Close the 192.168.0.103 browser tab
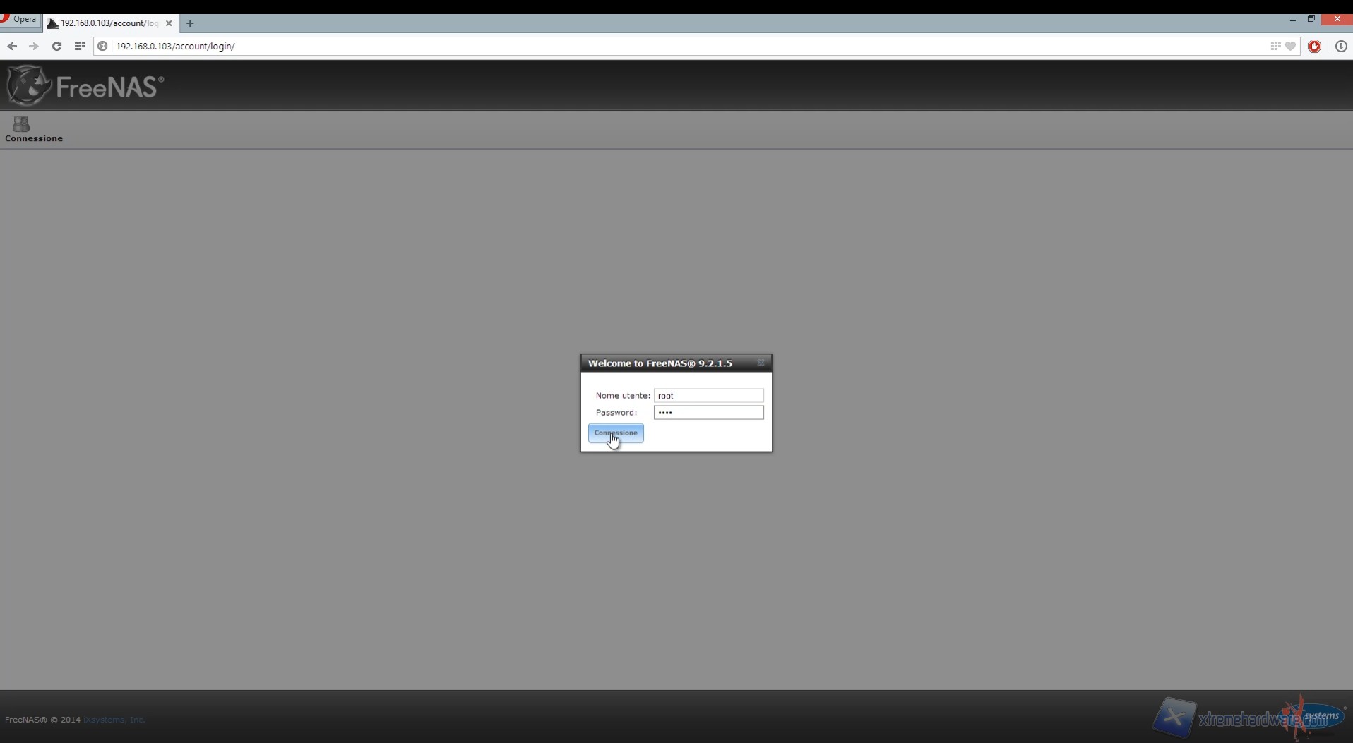 point(169,23)
